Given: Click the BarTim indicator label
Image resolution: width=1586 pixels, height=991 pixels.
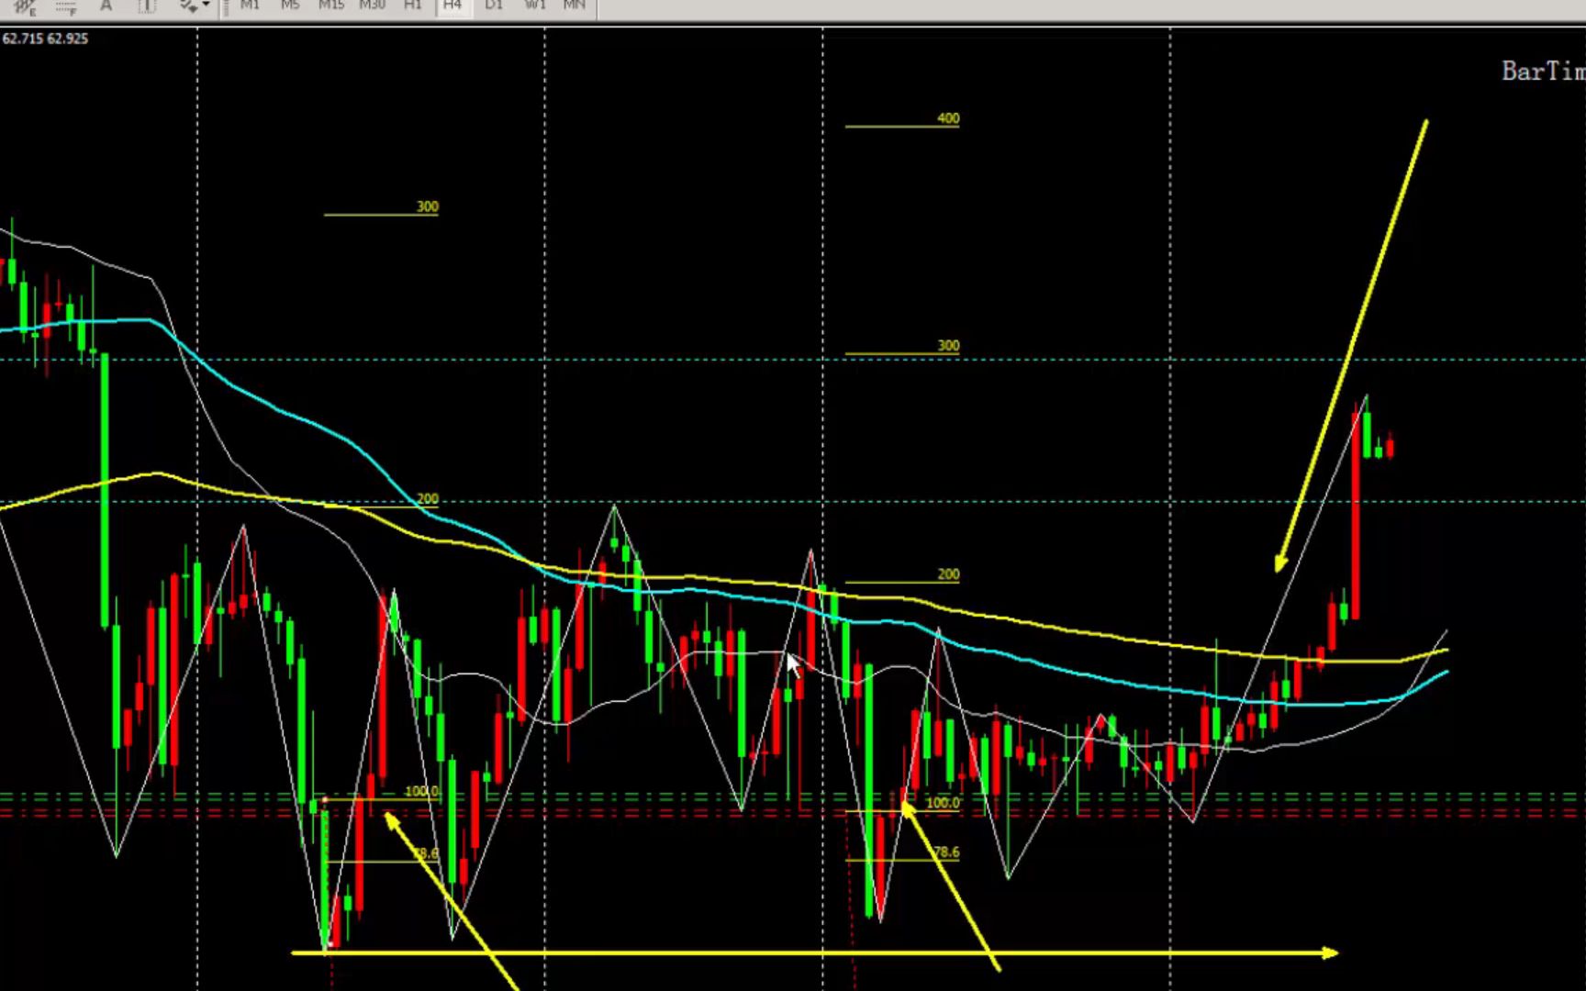Looking at the screenshot, I should (1543, 72).
